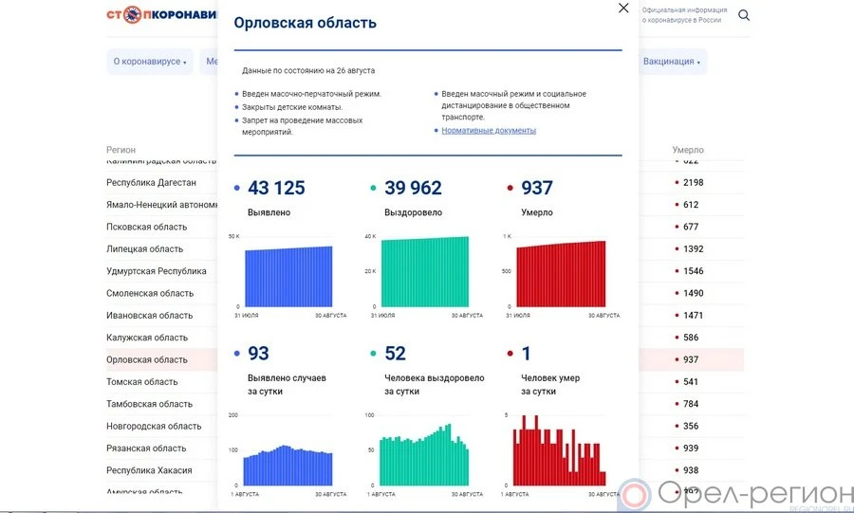Screen dimensions: 854x513
Task: Expand the 'О коронавирусе' dropdown menu
Action: tap(150, 62)
